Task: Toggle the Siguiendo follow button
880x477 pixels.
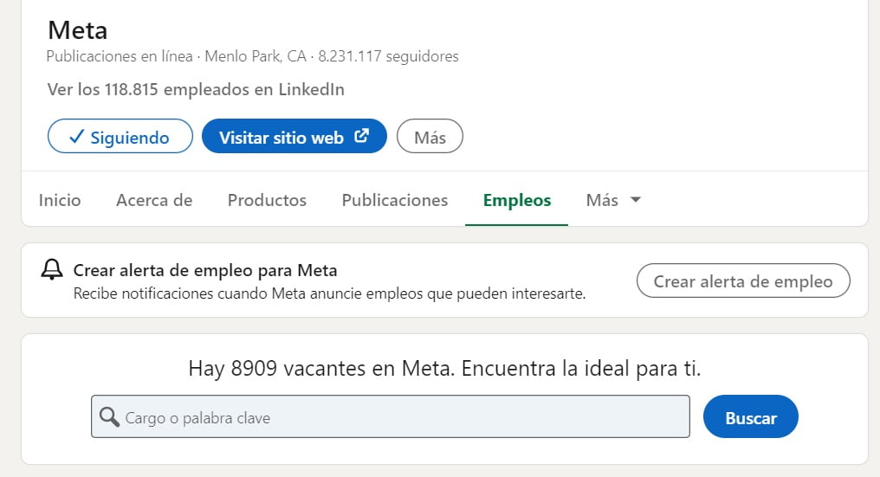Action: pos(120,136)
